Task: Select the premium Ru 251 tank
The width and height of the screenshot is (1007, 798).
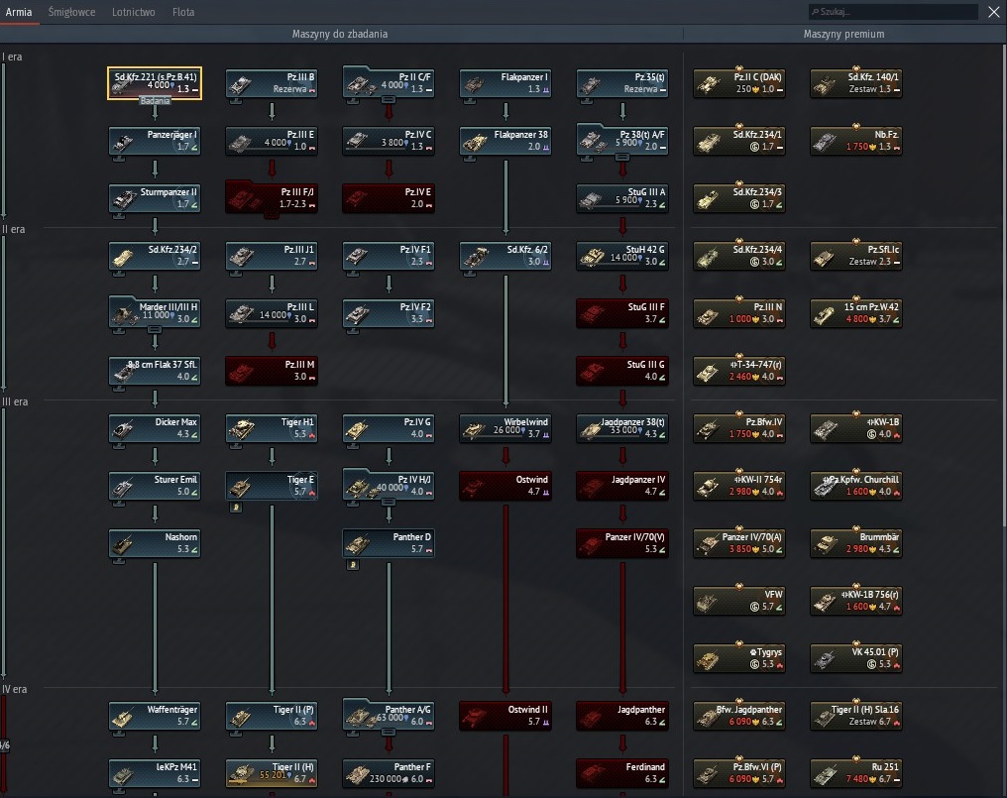Action: pos(856,773)
